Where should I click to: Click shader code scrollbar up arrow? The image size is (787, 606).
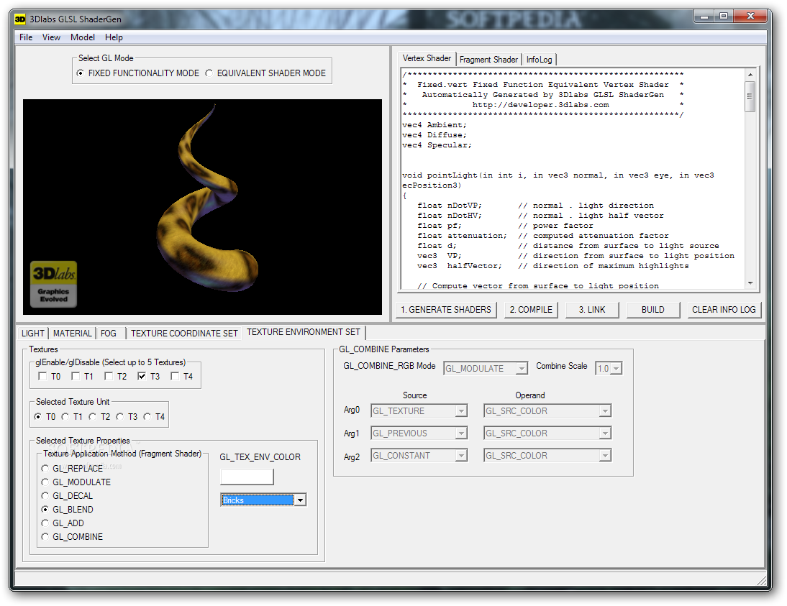[x=750, y=75]
